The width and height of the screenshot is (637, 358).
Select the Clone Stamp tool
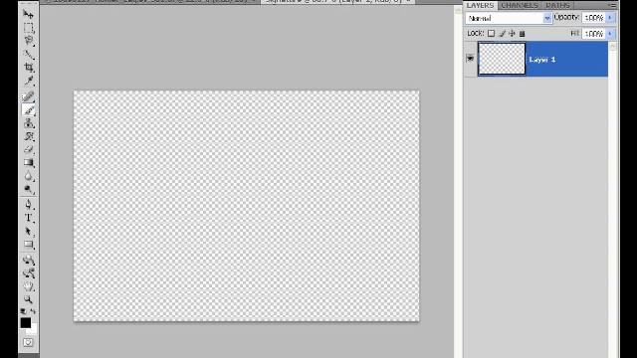pos(29,123)
